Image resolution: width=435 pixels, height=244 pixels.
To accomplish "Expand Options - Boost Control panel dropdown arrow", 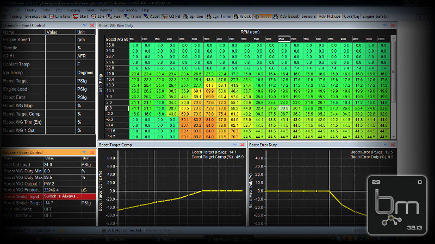I will click(84, 152).
